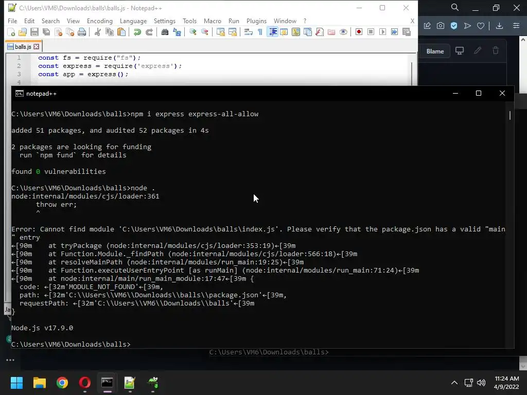Image resolution: width=527 pixels, height=395 pixels.
Task: Click Run macro multiple times icon
Action: click(x=395, y=32)
